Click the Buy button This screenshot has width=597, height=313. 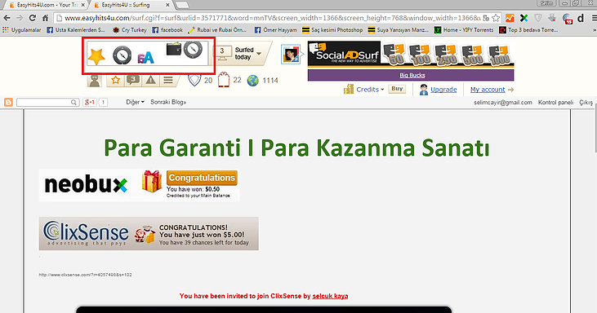(x=397, y=89)
